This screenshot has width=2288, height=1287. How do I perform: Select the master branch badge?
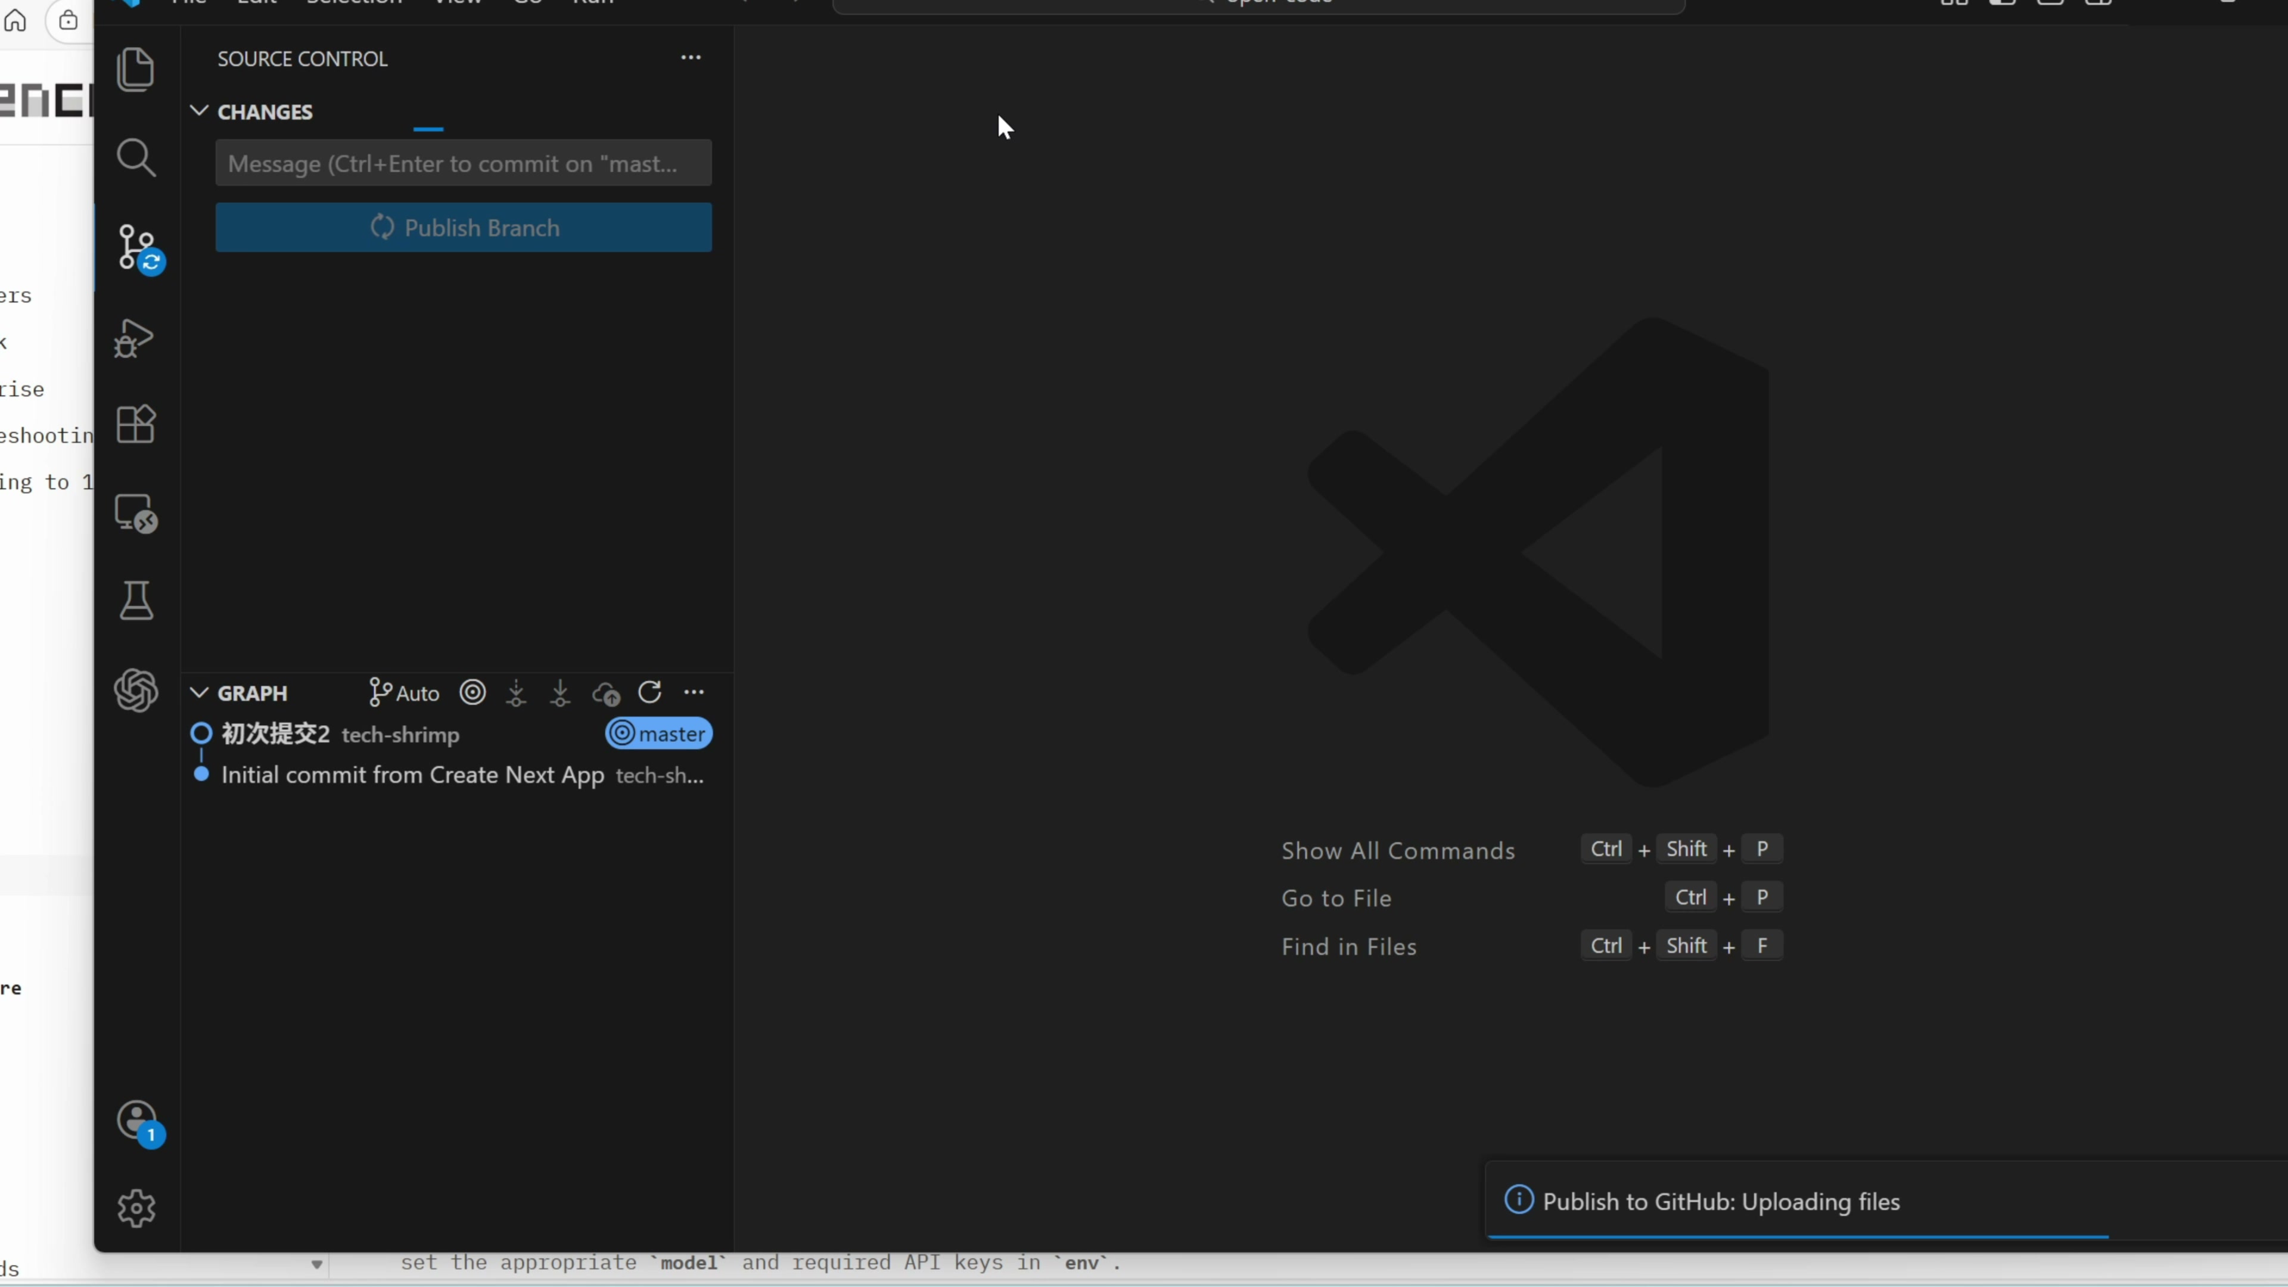[x=658, y=733]
